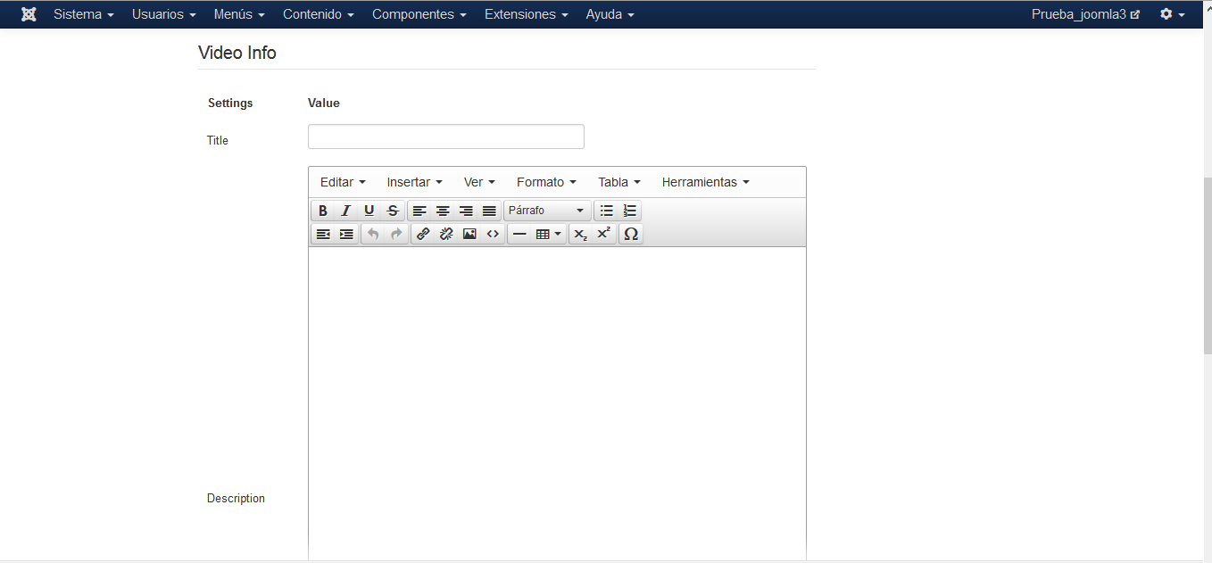Apply superscript formatting
1212x563 pixels.
click(604, 235)
